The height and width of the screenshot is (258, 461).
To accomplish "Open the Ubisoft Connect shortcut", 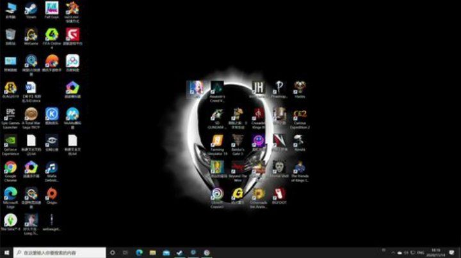I will point(217,198).
